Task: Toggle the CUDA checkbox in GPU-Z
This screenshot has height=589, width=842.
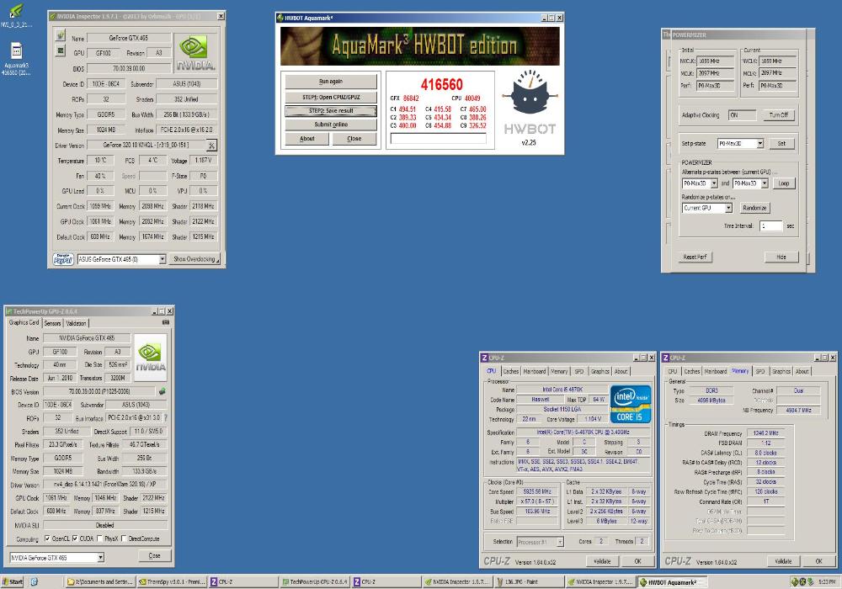Action: point(75,539)
